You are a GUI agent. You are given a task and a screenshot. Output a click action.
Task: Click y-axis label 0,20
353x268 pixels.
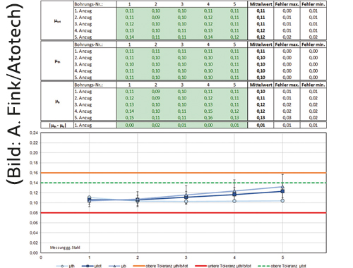[34, 153]
